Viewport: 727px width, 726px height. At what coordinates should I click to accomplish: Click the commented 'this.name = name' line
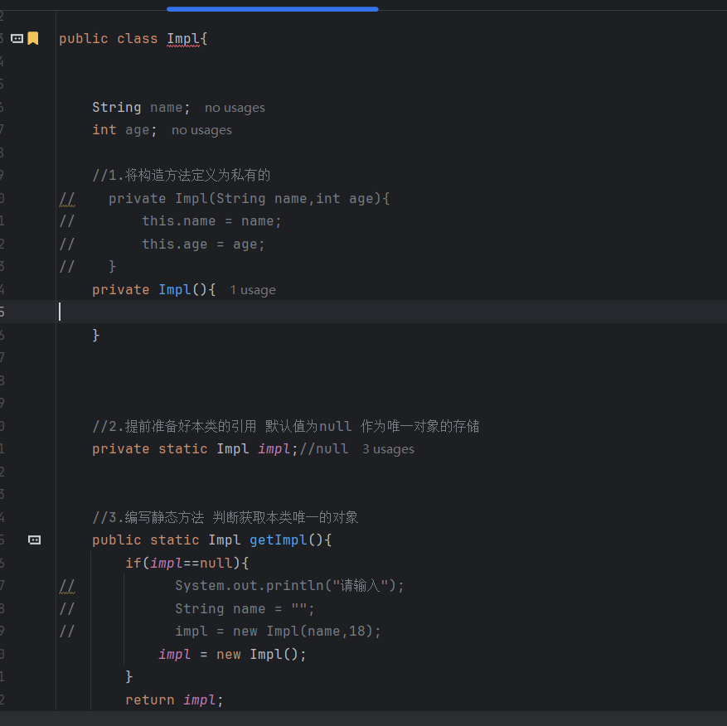pyautogui.click(x=211, y=221)
